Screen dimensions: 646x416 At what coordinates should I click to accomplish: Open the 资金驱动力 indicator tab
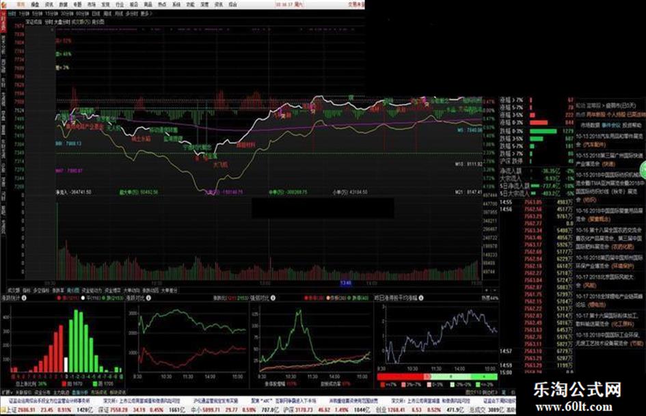tap(92, 290)
